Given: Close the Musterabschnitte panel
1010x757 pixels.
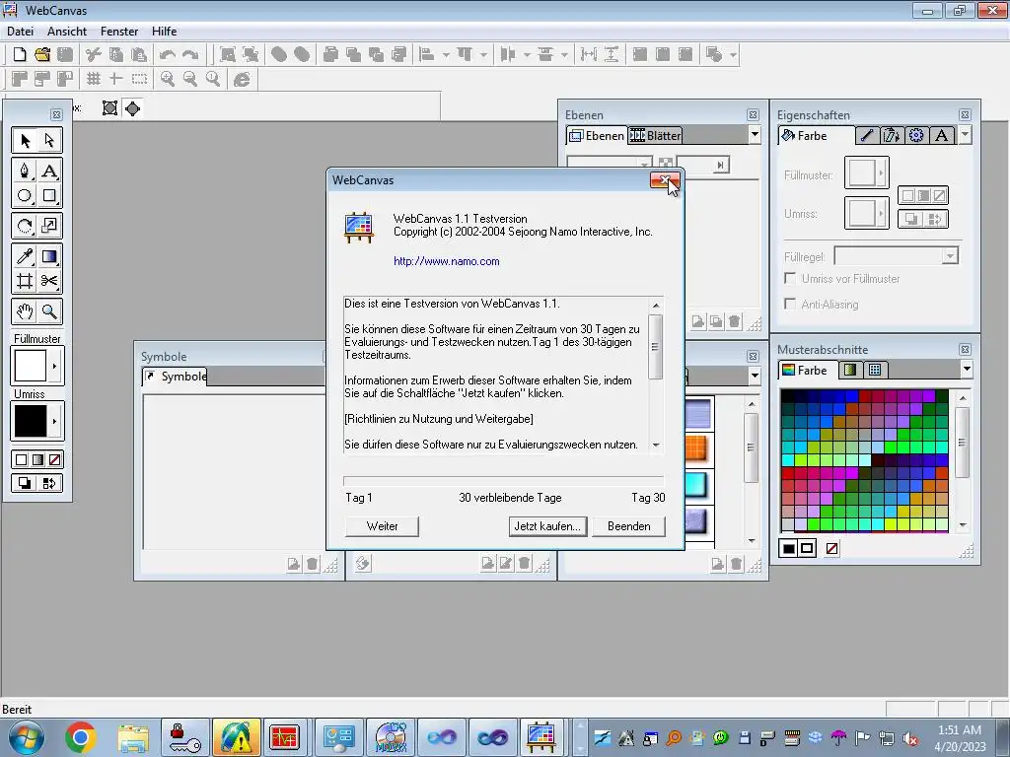Looking at the screenshot, I should 965,350.
